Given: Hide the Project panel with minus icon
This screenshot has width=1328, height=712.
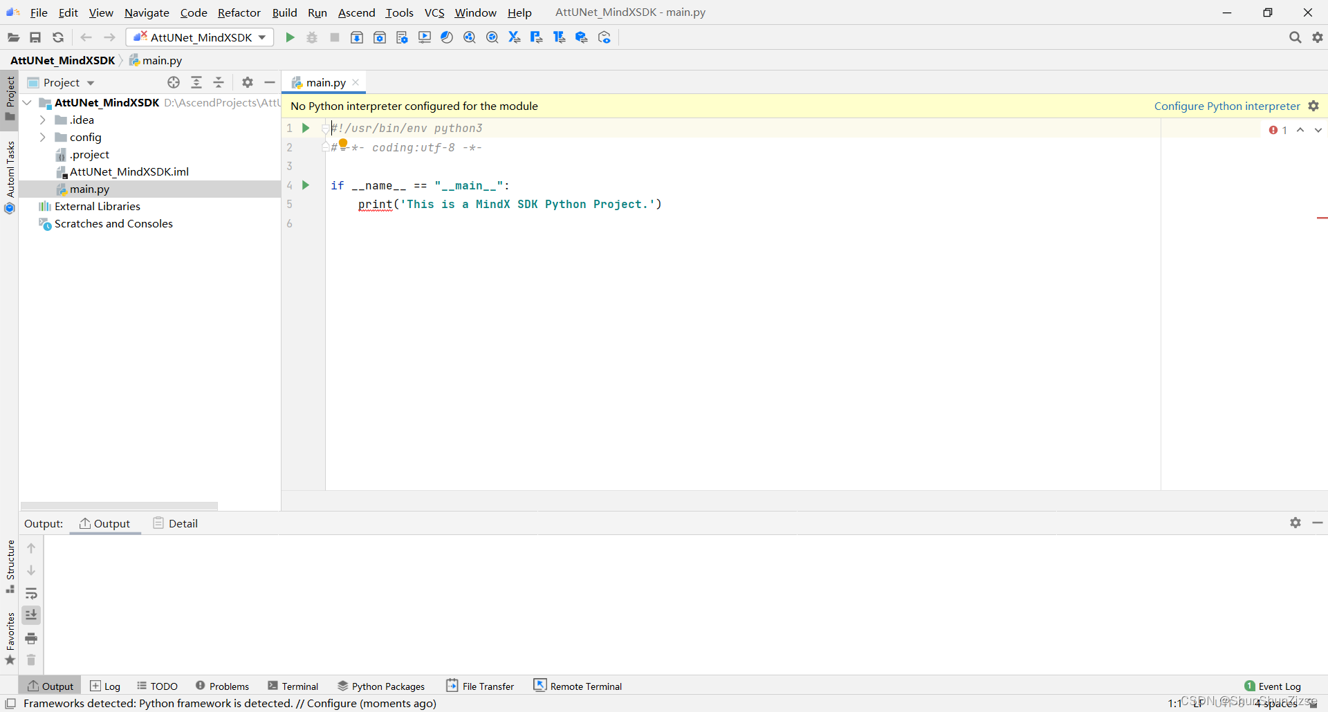Looking at the screenshot, I should pyautogui.click(x=270, y=82).
